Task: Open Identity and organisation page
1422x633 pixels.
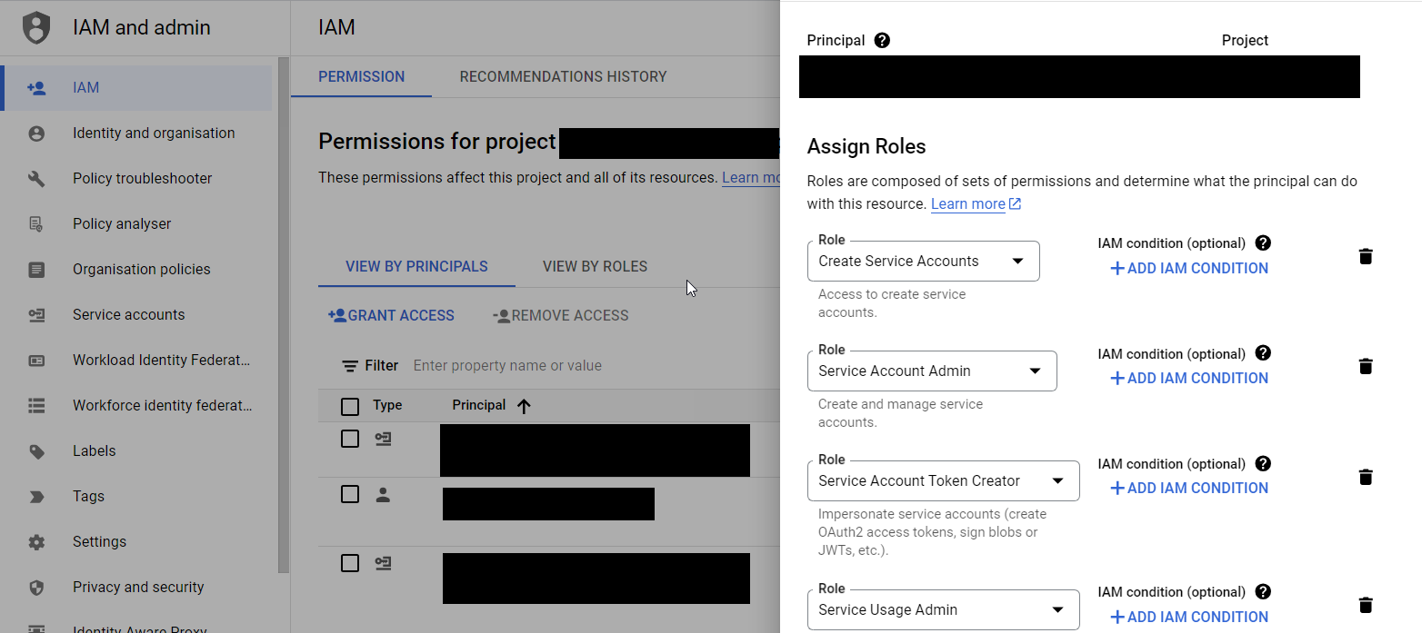Action: coord(138,134)
